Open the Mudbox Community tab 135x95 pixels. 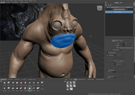point(24,3)
